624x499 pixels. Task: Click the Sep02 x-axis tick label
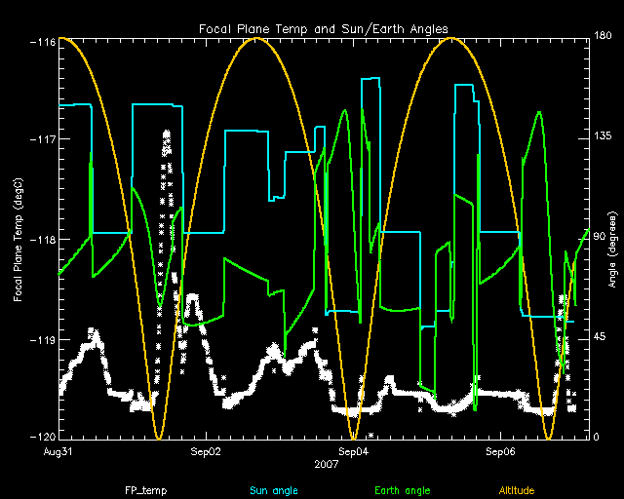point(206,453)
